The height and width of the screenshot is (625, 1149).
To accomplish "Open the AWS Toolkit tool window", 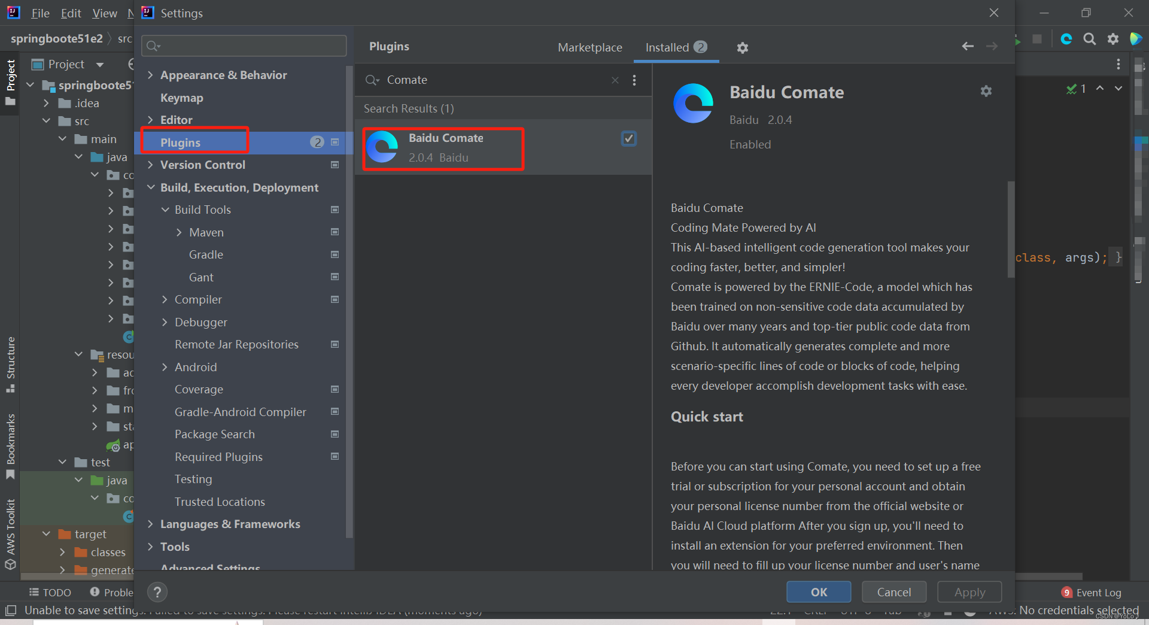I will (x=10, y=534).
